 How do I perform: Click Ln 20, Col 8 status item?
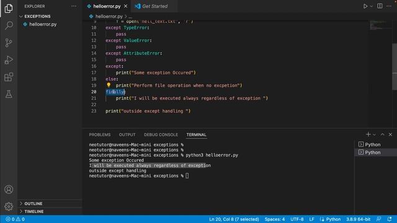coord(234,219)
